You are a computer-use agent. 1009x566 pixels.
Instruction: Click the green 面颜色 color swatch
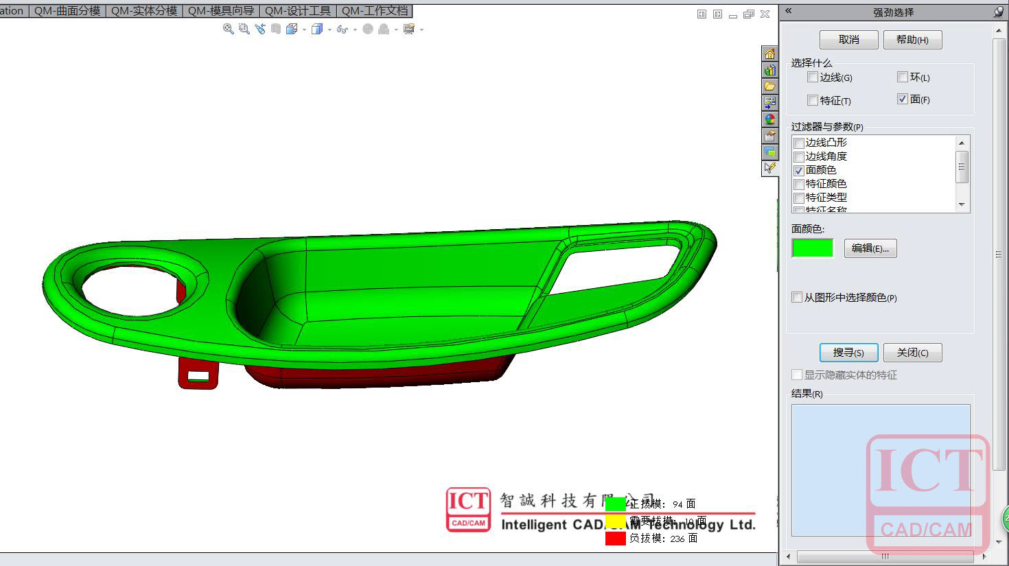813,248
